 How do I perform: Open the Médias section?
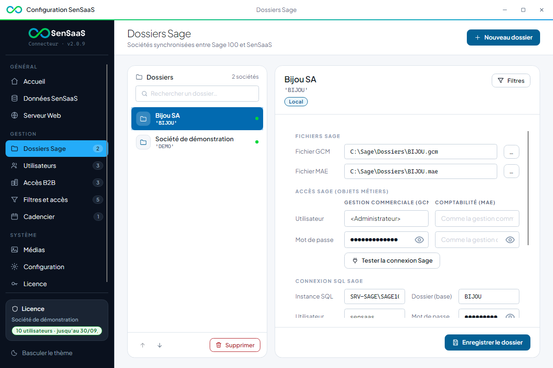point(57,250)
